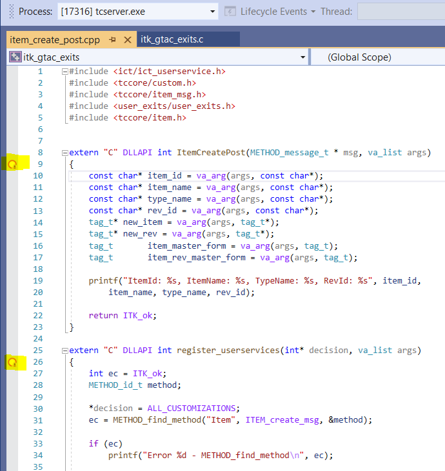
Task: Click the breakpoint marker on line 9
Action: tap(11, 165)
